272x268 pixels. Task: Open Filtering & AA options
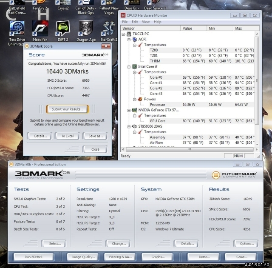(120, 257)
